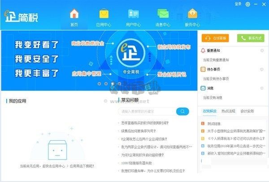Open the 应用中心 shopping bag icon
269x182 pixels.
point(104,14)
